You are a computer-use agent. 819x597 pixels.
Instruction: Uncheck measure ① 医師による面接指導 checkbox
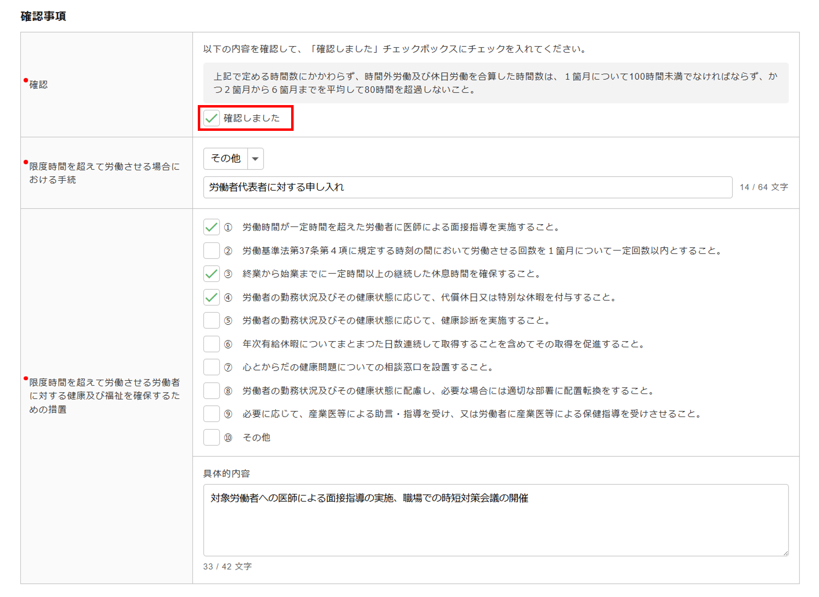pyautogui.click(x=211, y=227)
